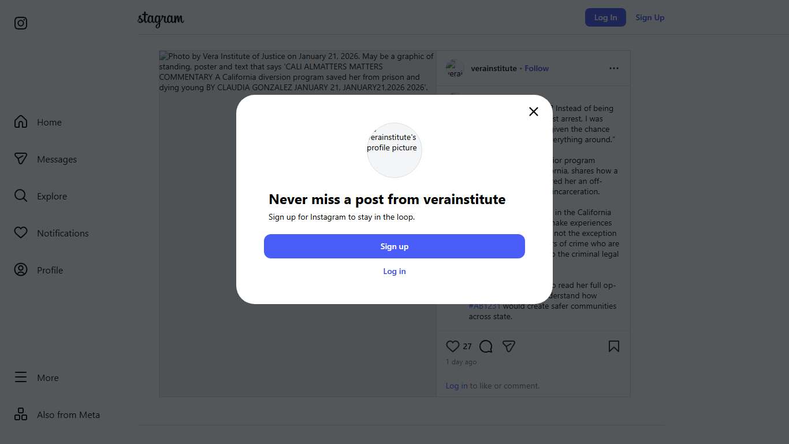Click the Sign Up link in header
789x444 pixels.
650,17
